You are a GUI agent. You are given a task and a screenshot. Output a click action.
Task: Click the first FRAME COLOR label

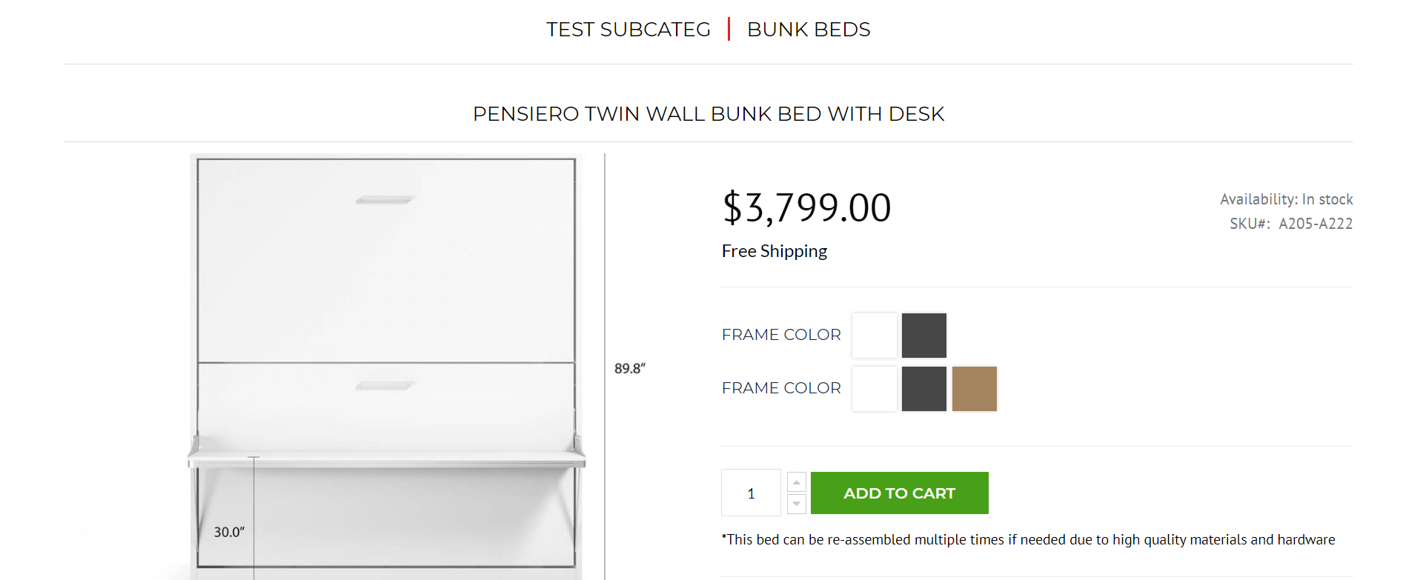click(x=781, y=335)
